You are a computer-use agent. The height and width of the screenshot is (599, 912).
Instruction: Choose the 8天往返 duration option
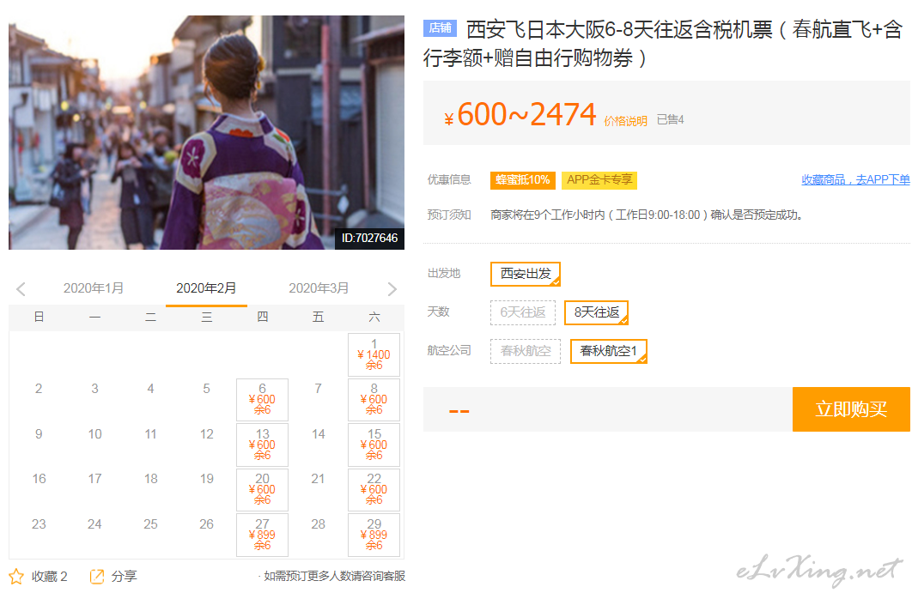coord(597,312)
